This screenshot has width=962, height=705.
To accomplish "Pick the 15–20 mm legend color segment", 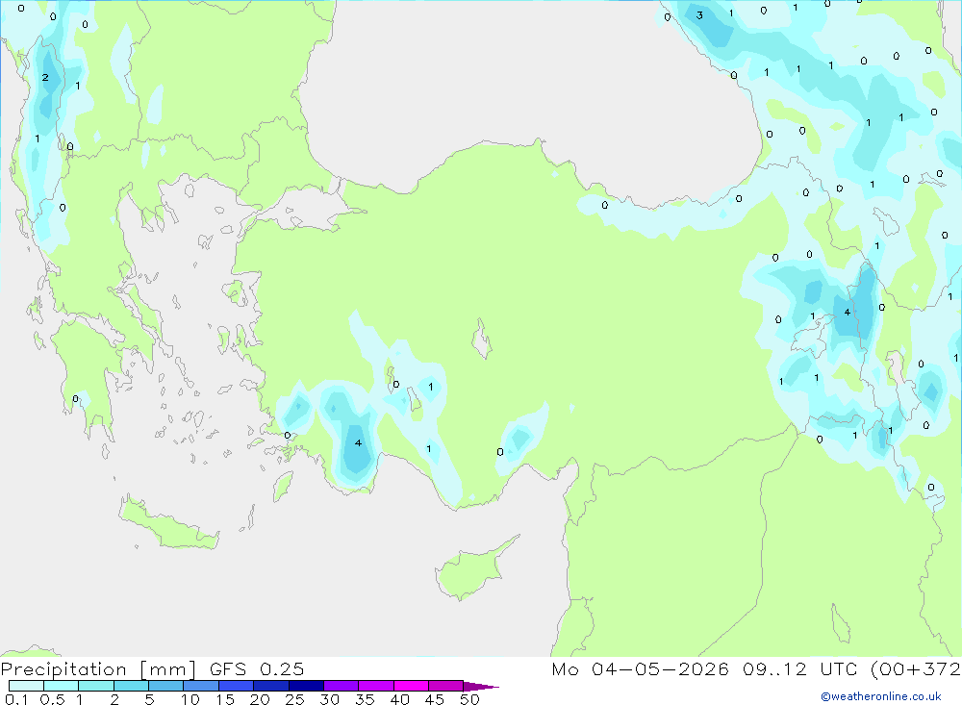I will pyautogui.click(x=236, y=686).
